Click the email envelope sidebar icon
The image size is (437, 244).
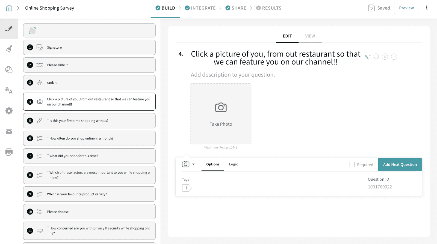pos(9,131)
